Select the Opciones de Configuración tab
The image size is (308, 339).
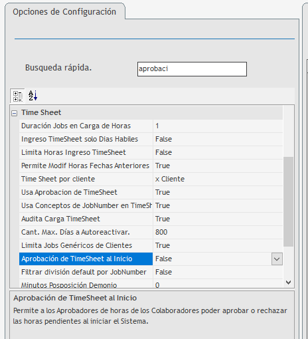coord(64,12)
